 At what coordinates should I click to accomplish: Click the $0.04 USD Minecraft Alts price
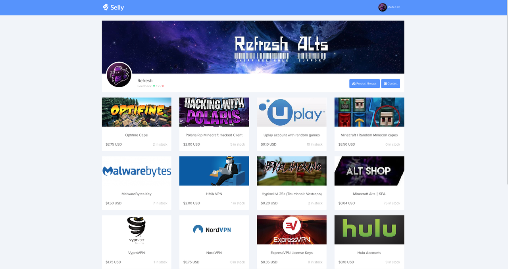pos(346,203)
